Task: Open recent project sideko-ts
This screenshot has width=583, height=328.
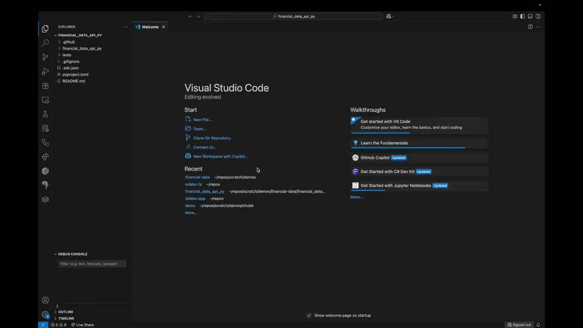Action: coord(193,184)
